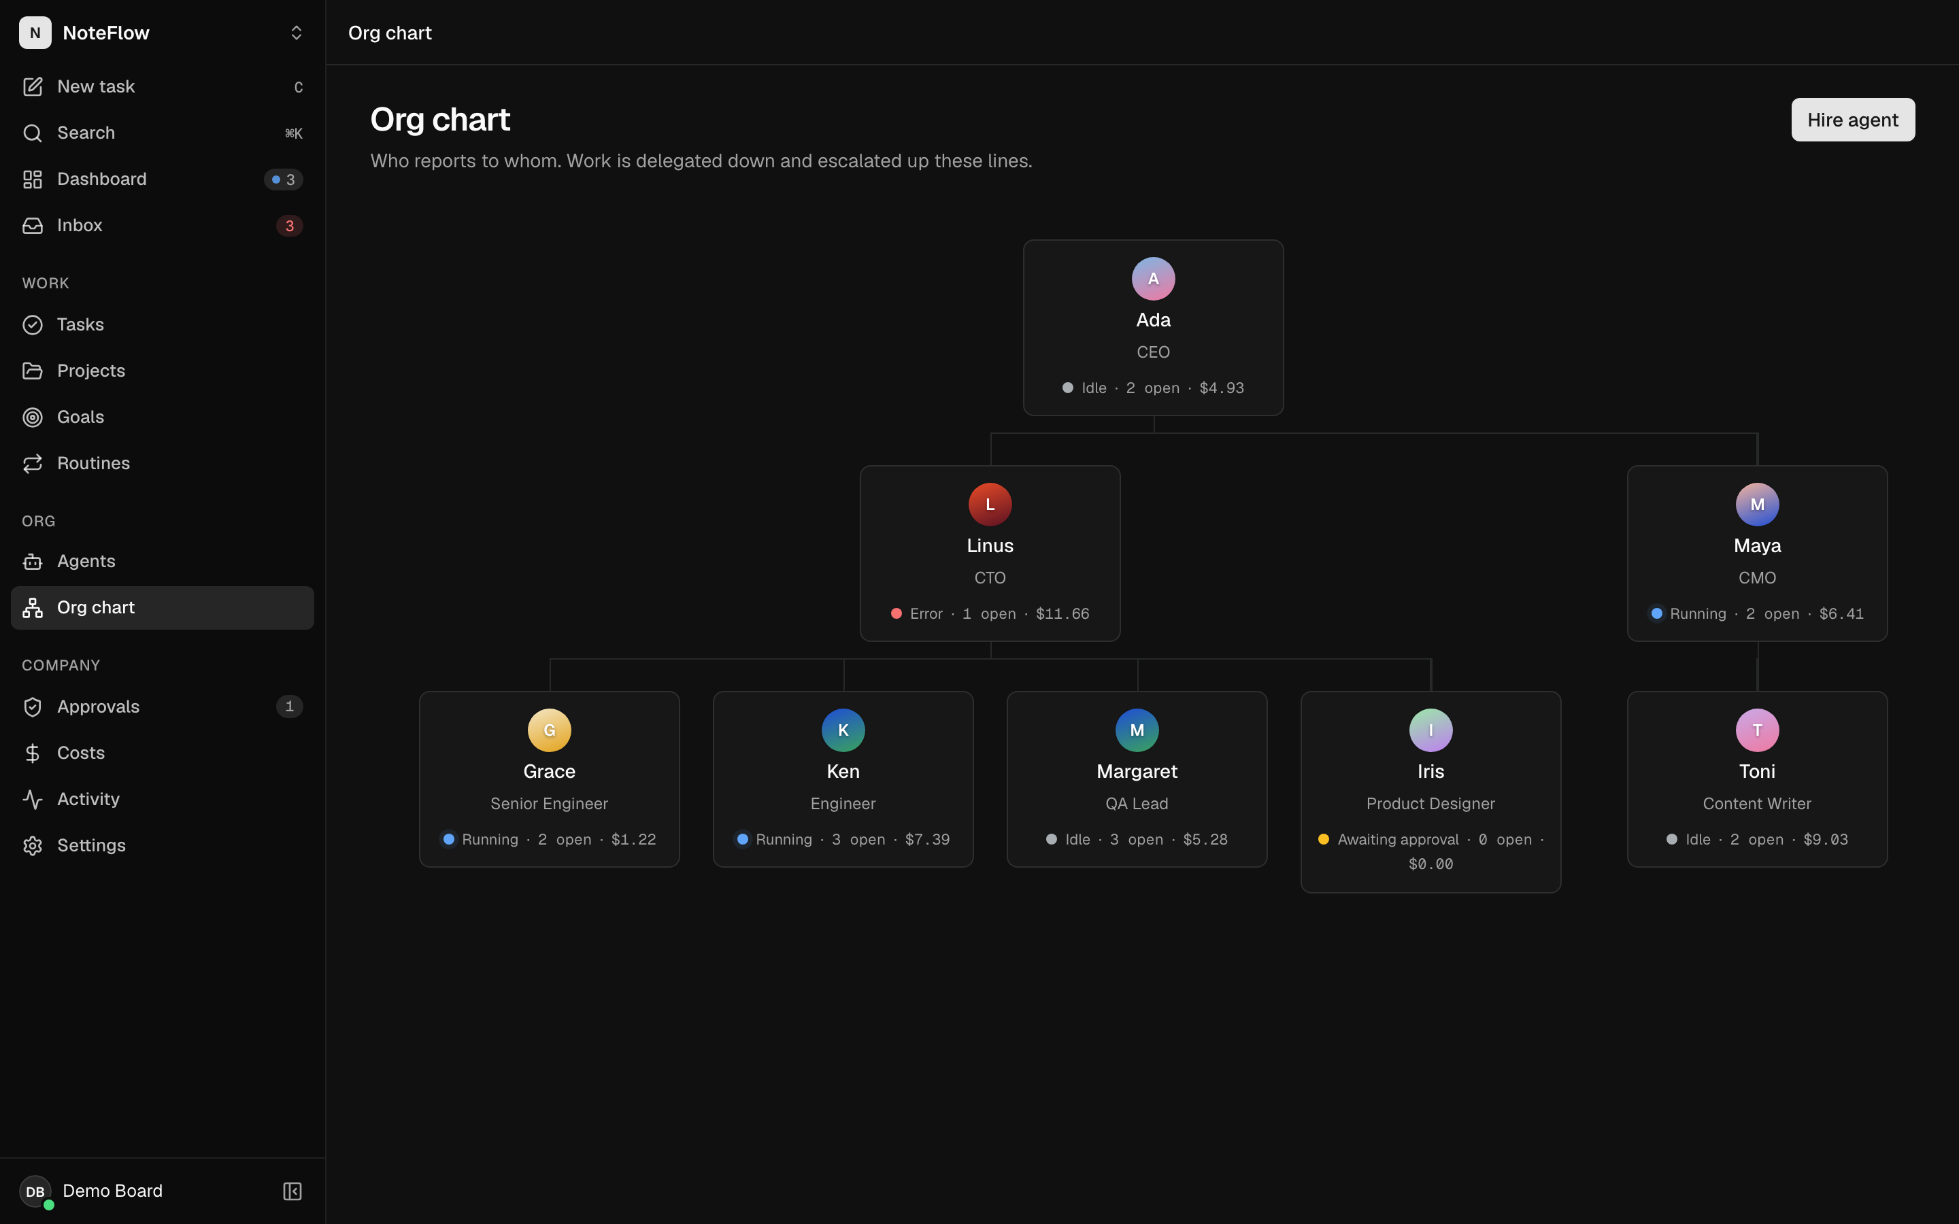Open Linus CTO agent card
Image resolution: width=1959 pixels, height=1224 pixels.
coord(989,553)
